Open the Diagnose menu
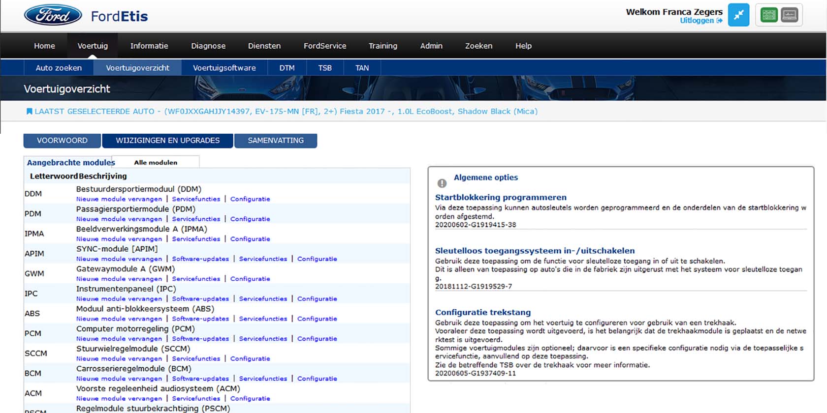 208,46
